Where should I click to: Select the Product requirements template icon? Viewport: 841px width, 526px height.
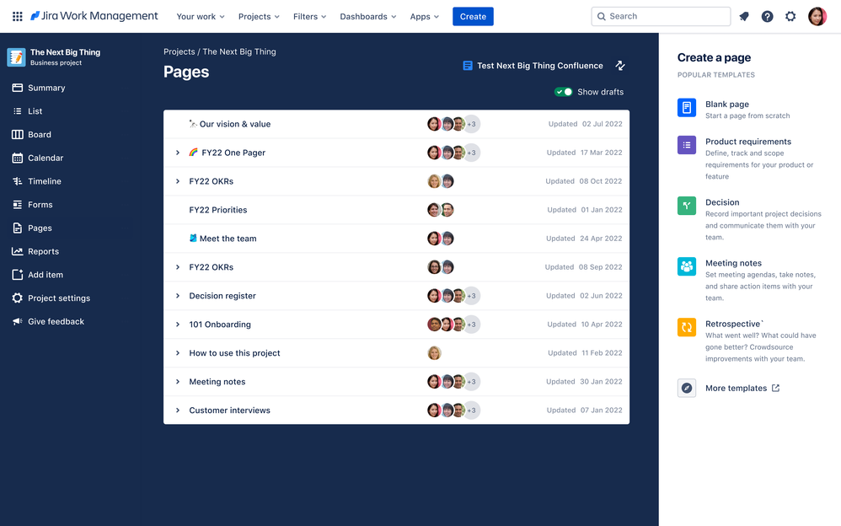click(x=687, y=144)
